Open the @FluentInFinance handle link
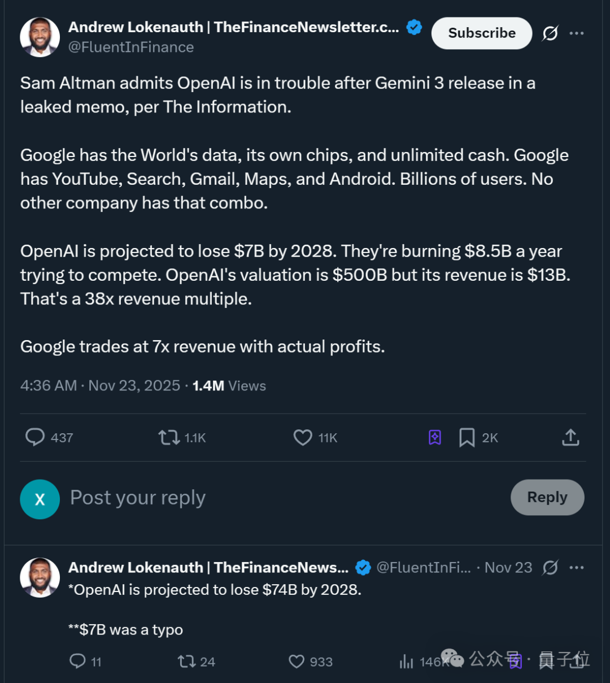610x683 pixels. coord(131,47)
